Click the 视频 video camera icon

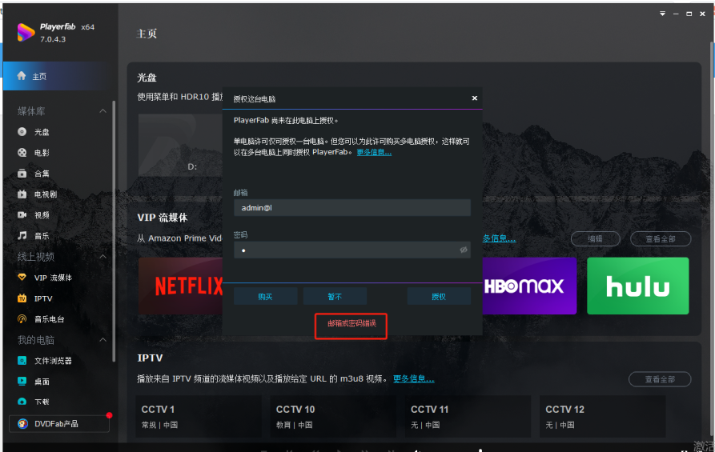click(22, 214)
